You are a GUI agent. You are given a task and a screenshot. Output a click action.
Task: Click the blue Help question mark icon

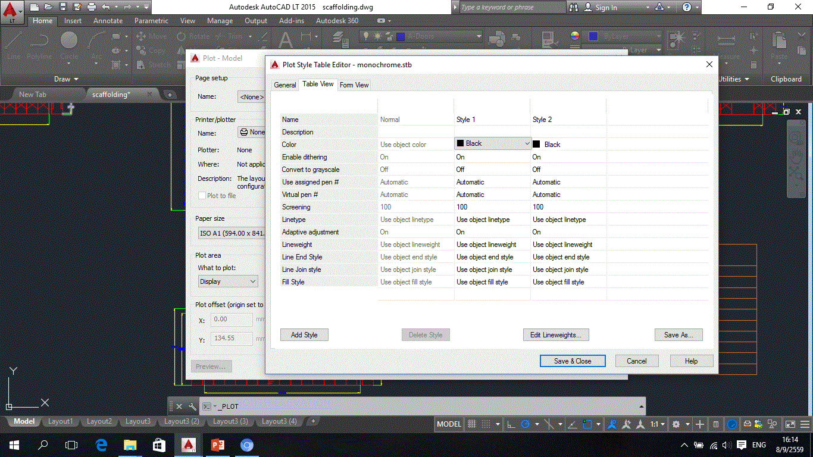click(687, 7)
